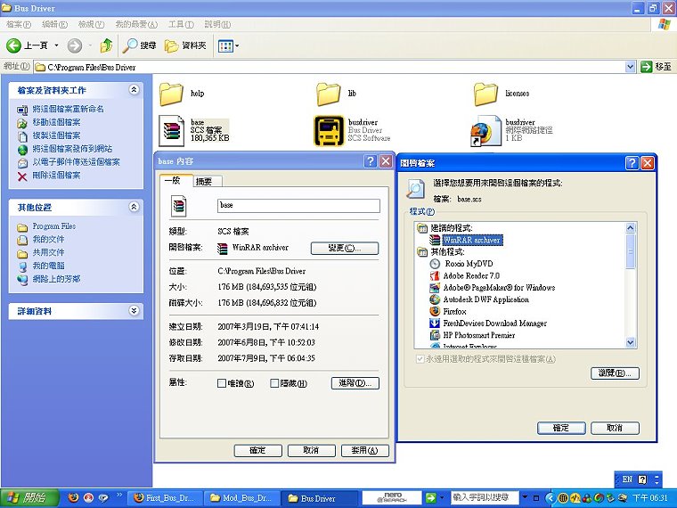Toggle the 隱藏 hidden attribute checkbox
Viewport: 677px width, 508px height.
pos(274,384)
